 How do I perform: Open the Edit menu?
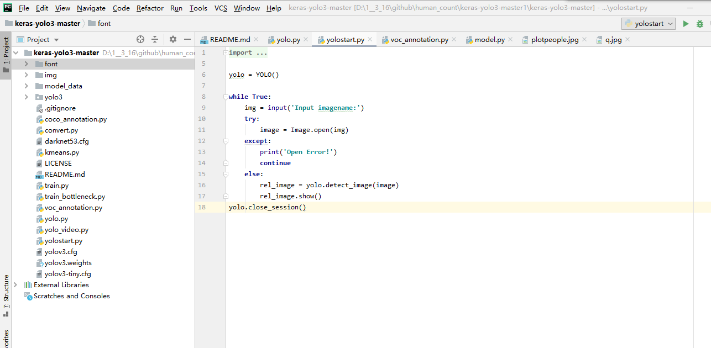(x=42, y=8)
